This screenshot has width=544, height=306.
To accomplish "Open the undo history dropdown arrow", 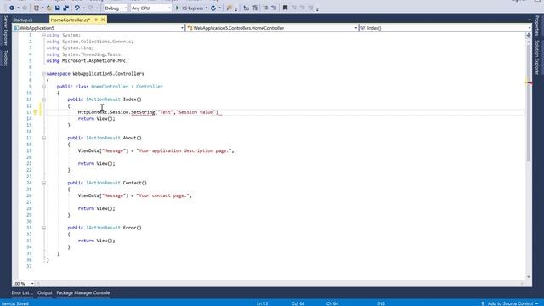I will tap(83, 8).
